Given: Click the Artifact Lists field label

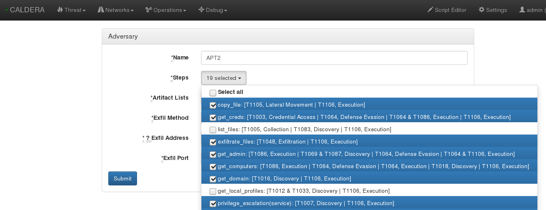Looking at the screenshot, I should click(169, 98).
